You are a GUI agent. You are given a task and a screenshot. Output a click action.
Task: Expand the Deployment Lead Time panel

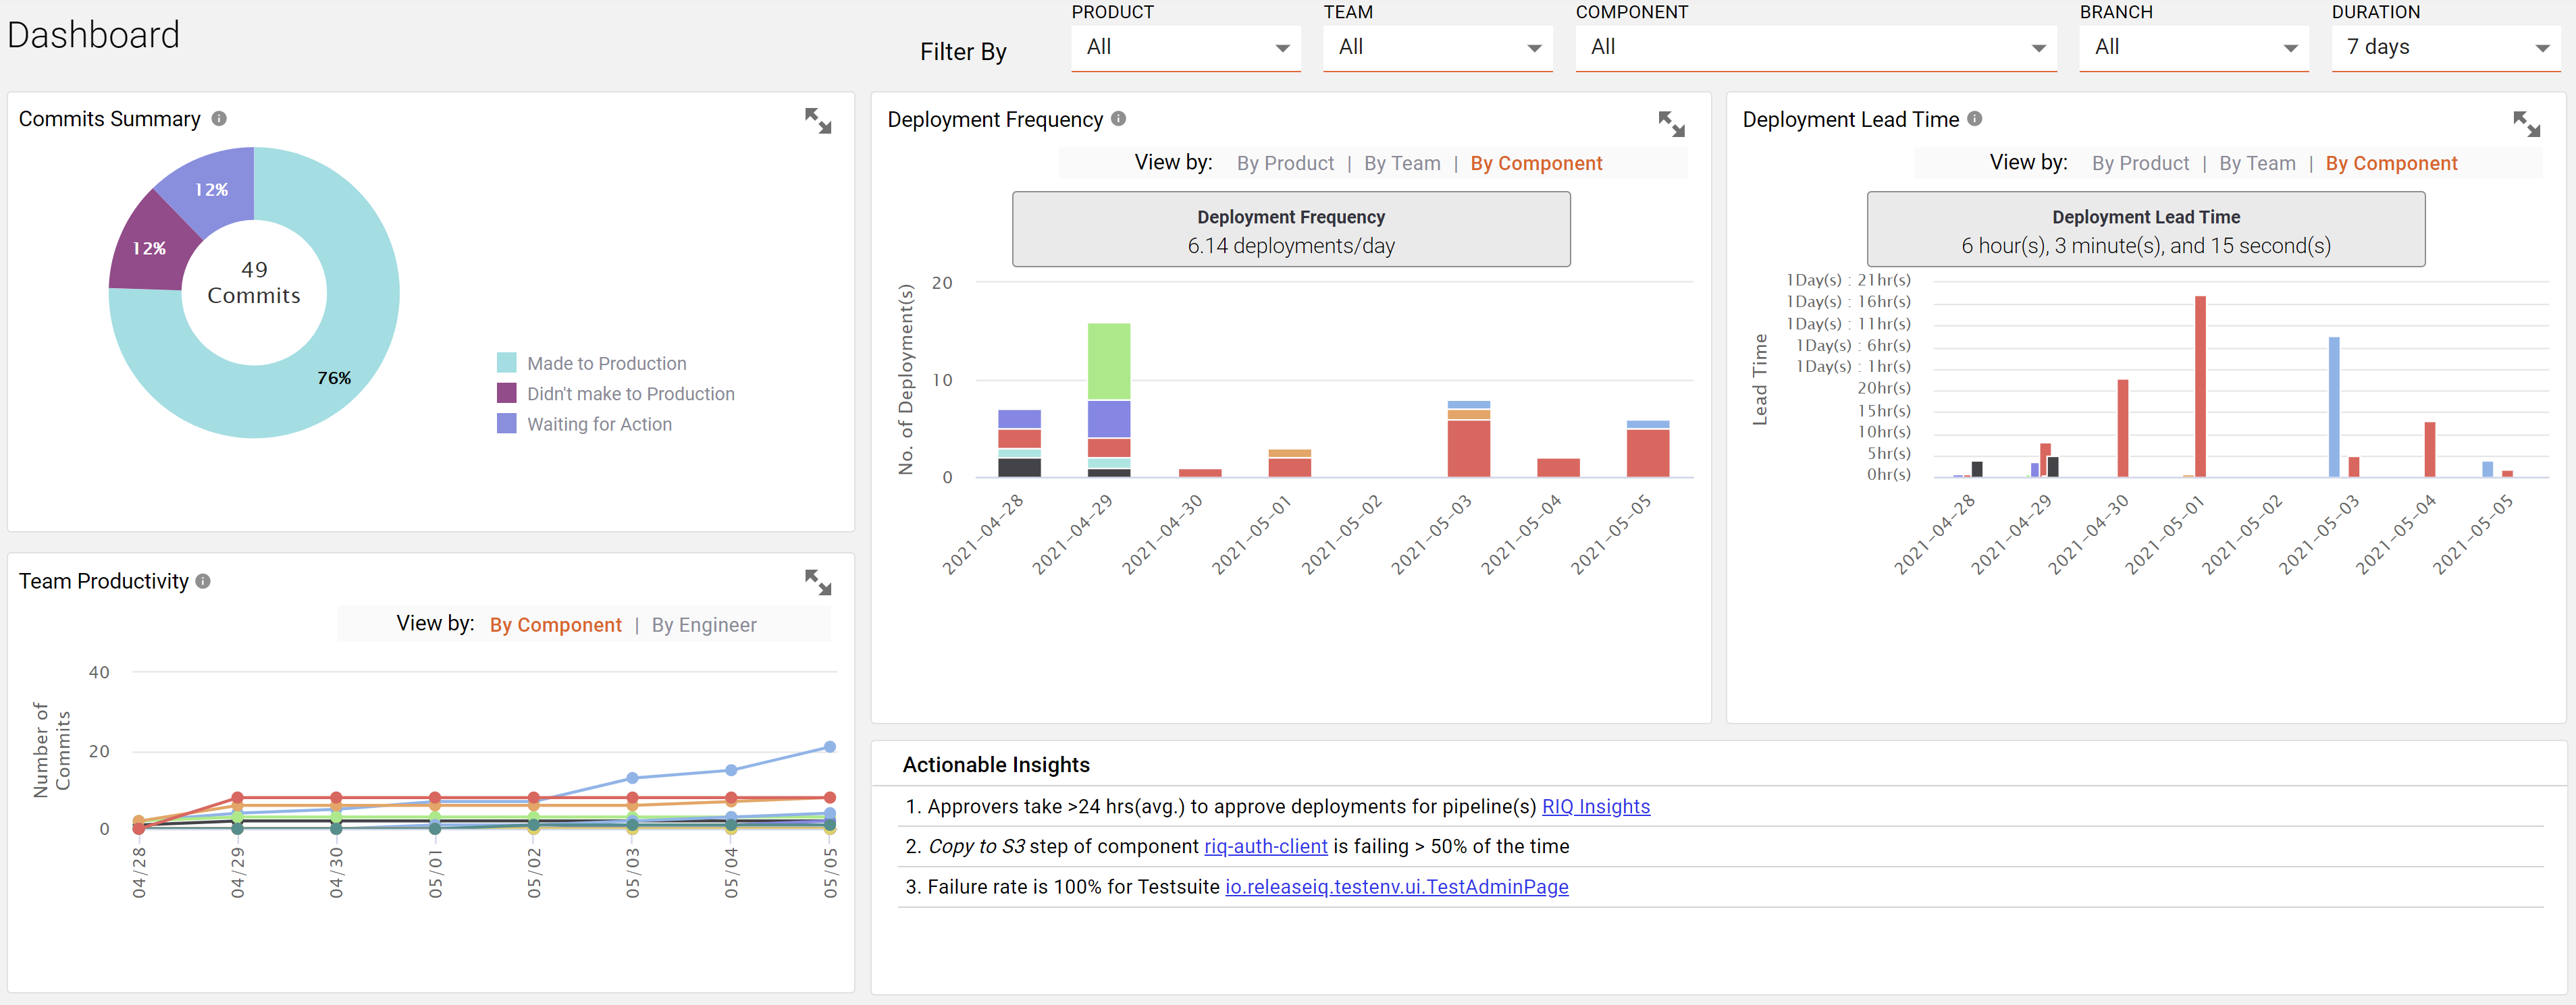2528,122
